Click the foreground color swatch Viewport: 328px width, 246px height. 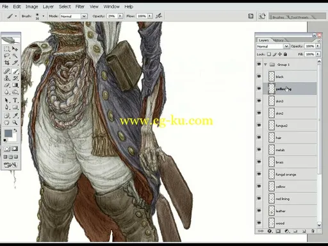click(8, 133)
